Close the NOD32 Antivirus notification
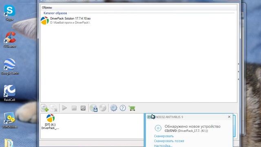 point(229,117)
